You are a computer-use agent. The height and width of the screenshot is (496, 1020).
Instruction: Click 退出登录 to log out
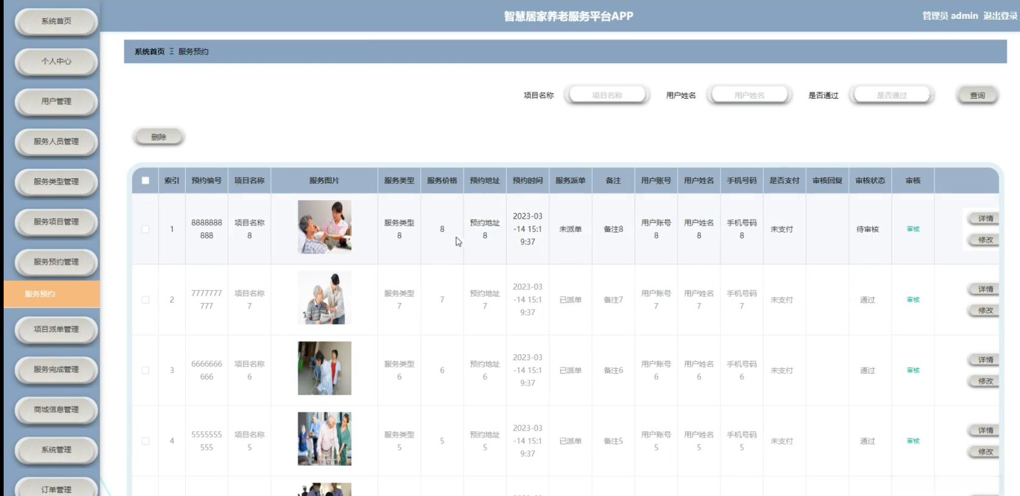point(1000,16)
